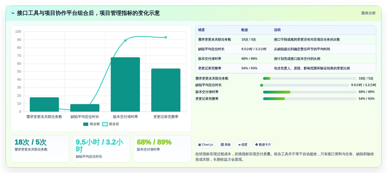The height and width of the screenshot is (173, 387).
Task: Click the 组合后 outlined legend swatch
Action: tap(105, 124)
